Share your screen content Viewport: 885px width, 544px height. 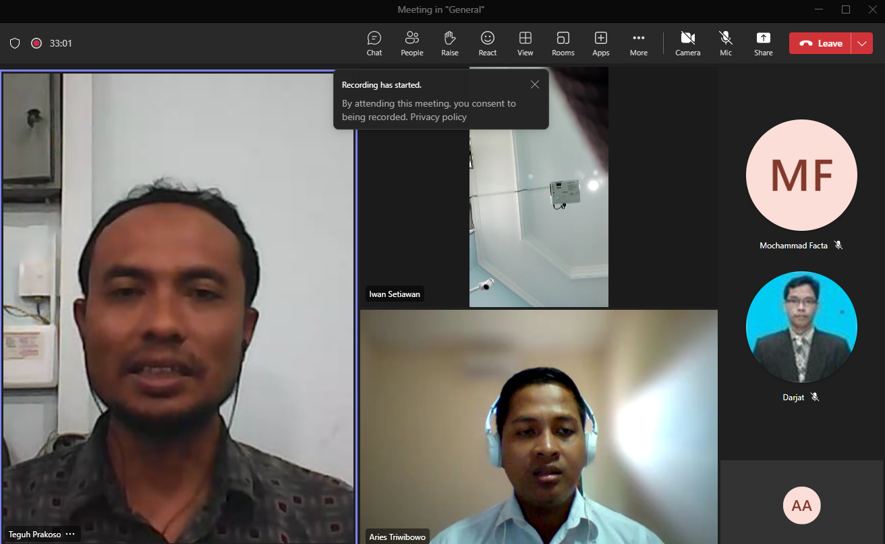(763, 43)
